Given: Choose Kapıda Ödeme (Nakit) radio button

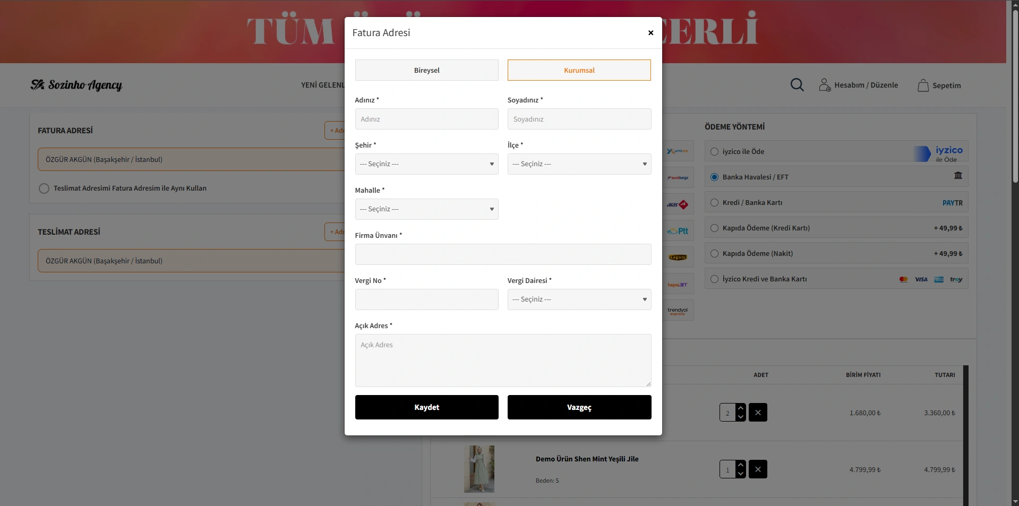Looking at the screenshot, I should (714, 254).
